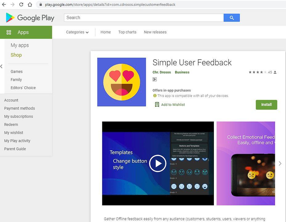Go to the browser home icon
This screenshot has height=222, width=286.
tap(30, 4)
